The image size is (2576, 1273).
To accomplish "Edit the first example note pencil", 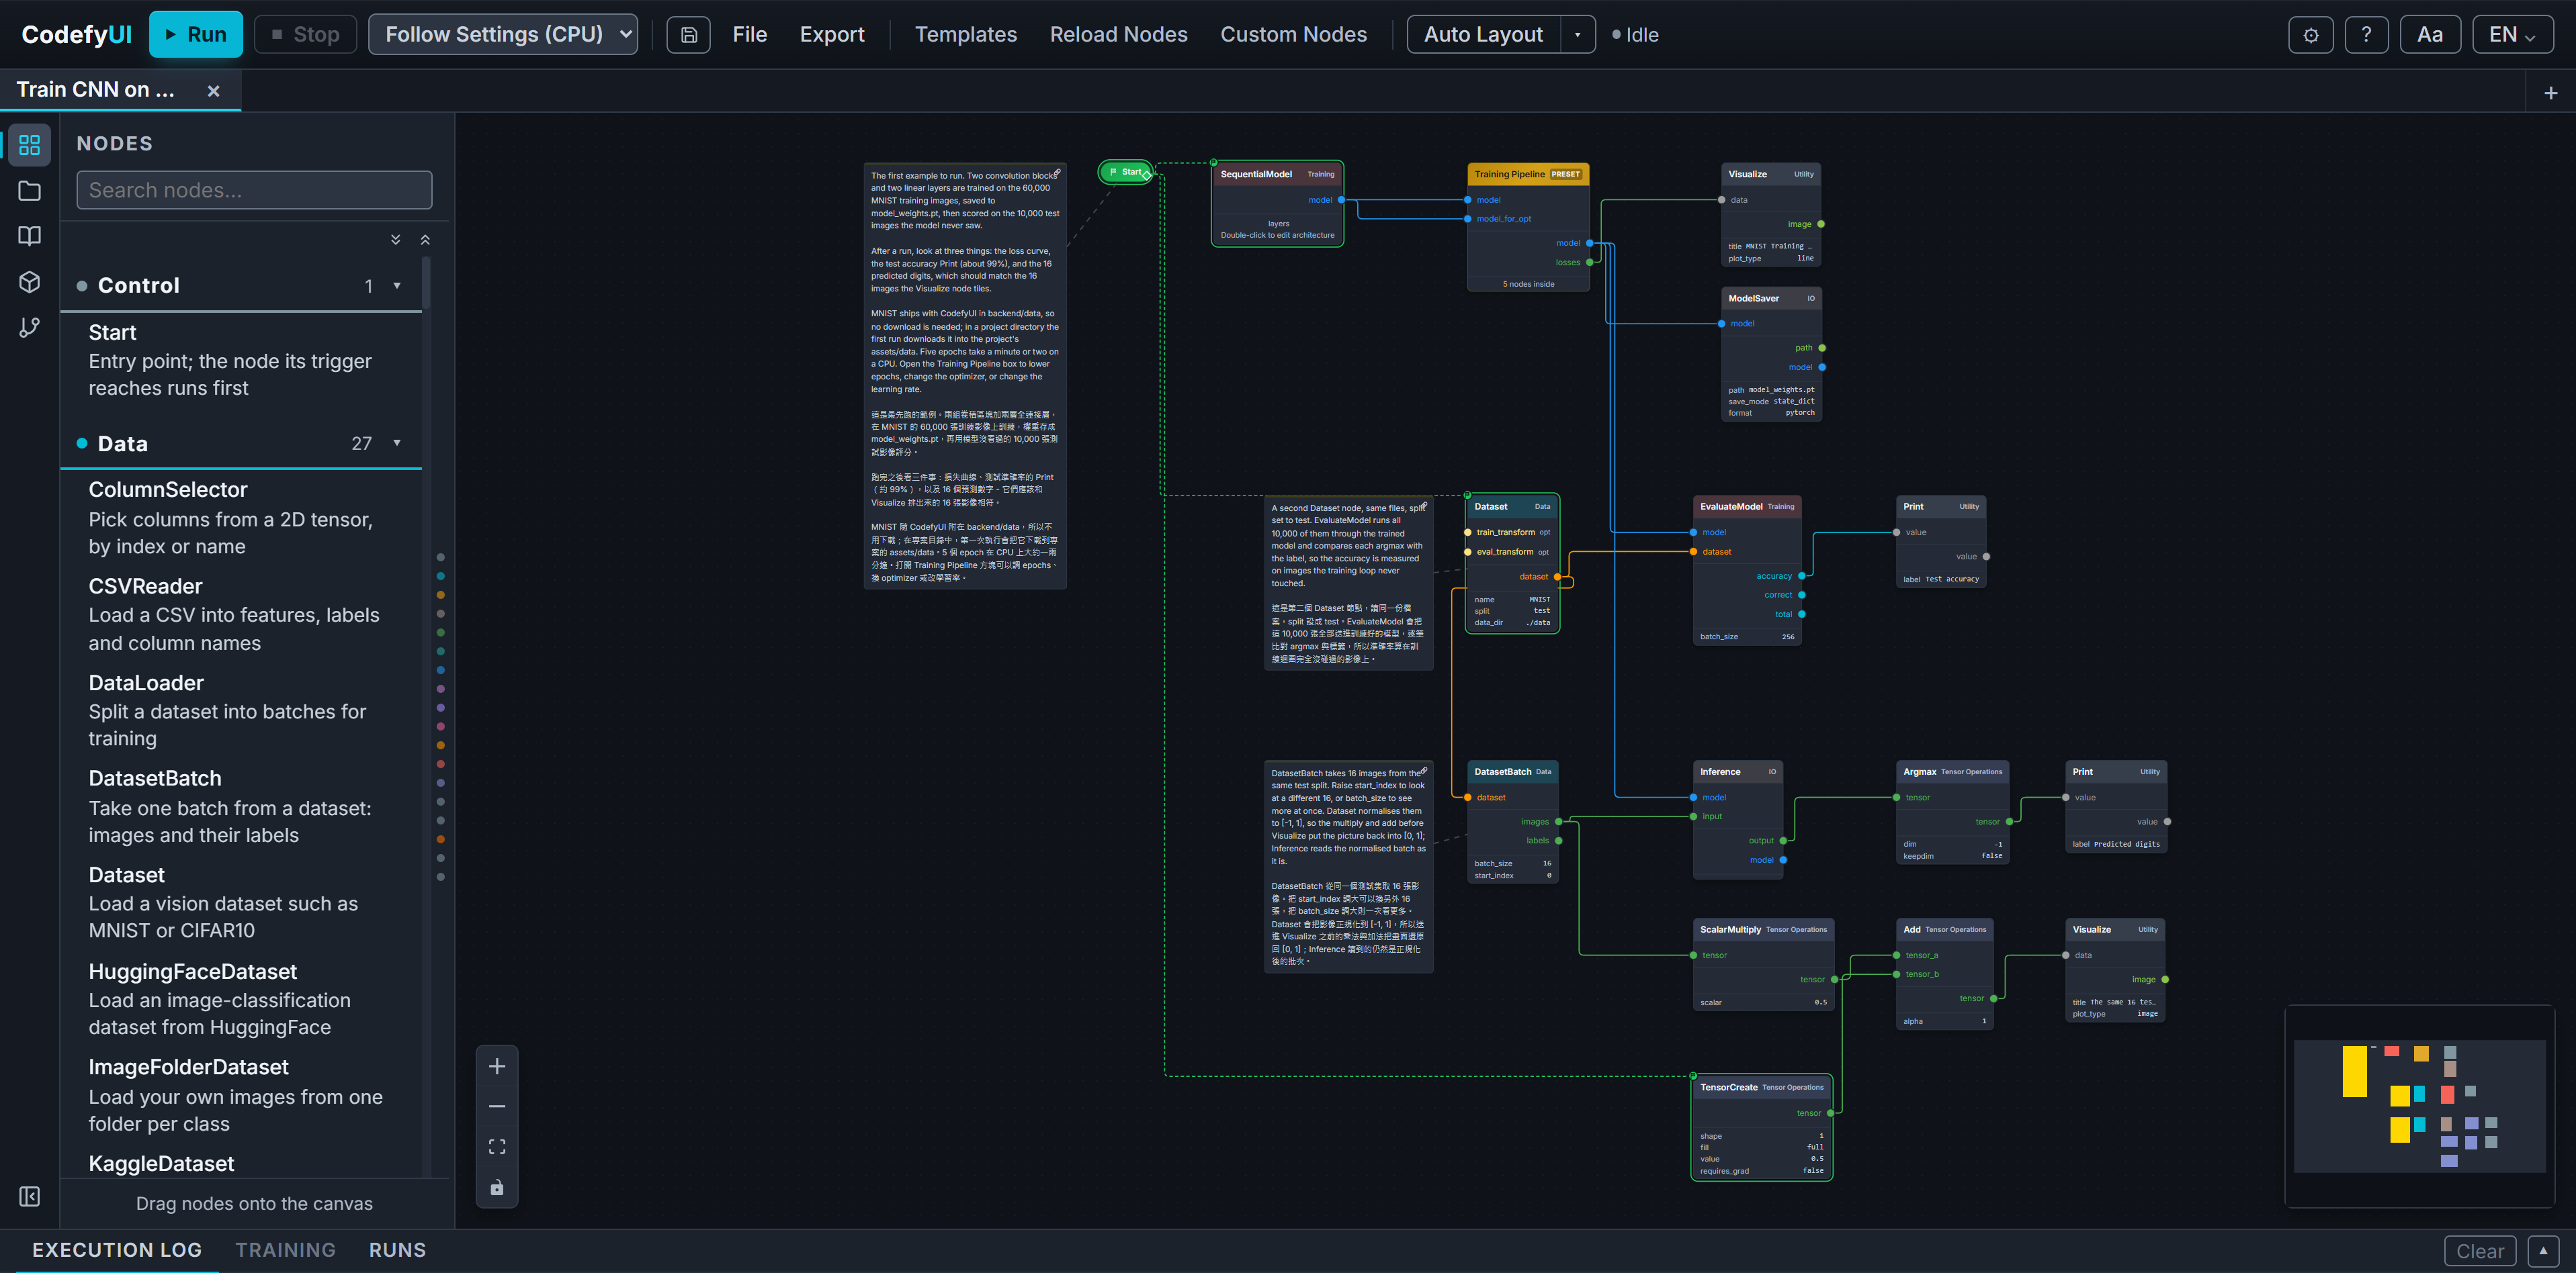I will (1057, 173).
